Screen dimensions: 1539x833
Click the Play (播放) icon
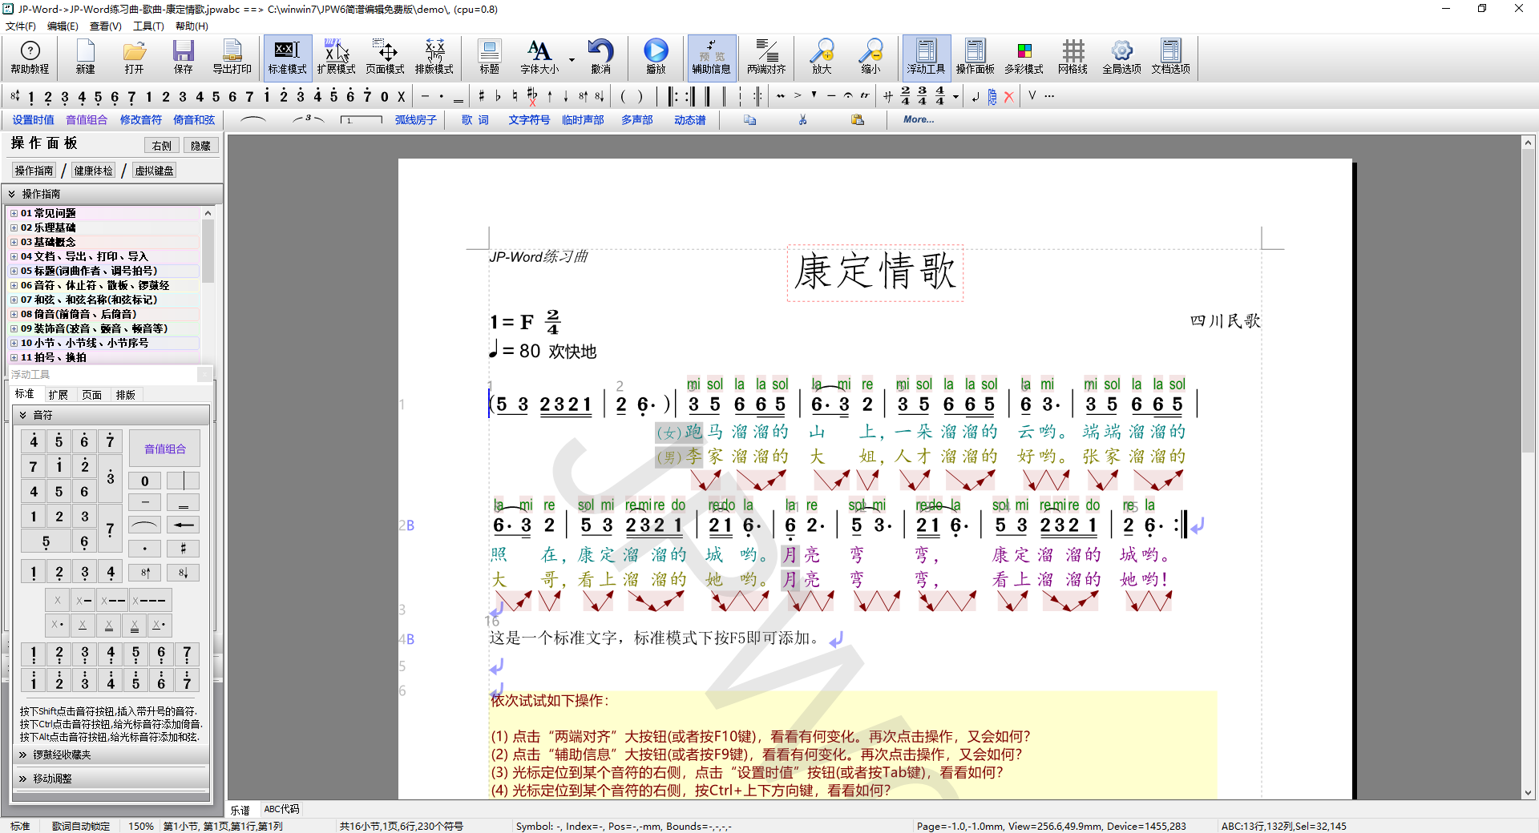click(656, 56)
